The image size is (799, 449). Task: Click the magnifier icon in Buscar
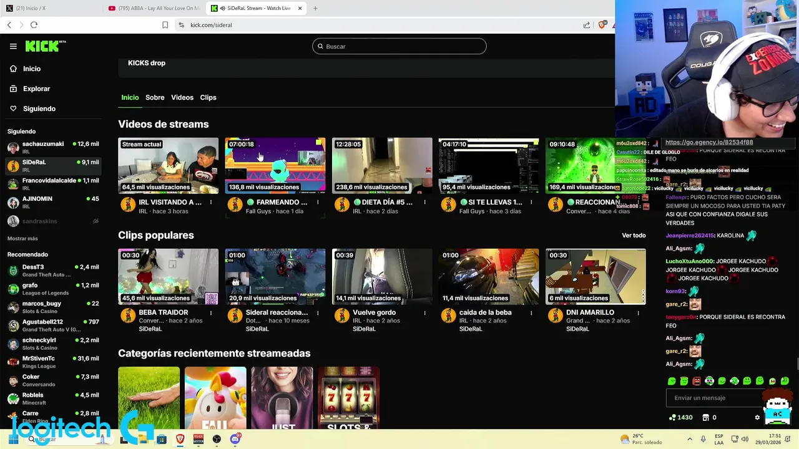[x=320, y=46]
